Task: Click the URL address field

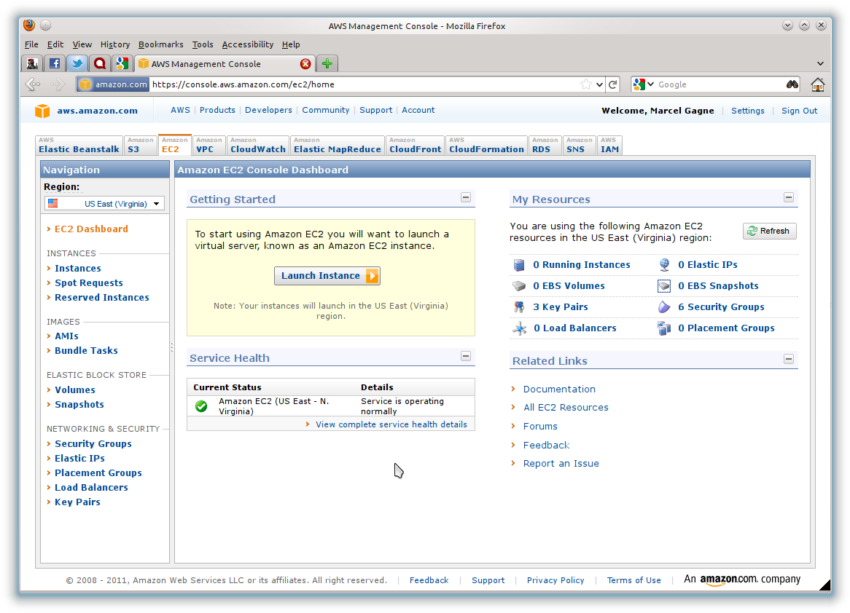Action: point(363,84)
